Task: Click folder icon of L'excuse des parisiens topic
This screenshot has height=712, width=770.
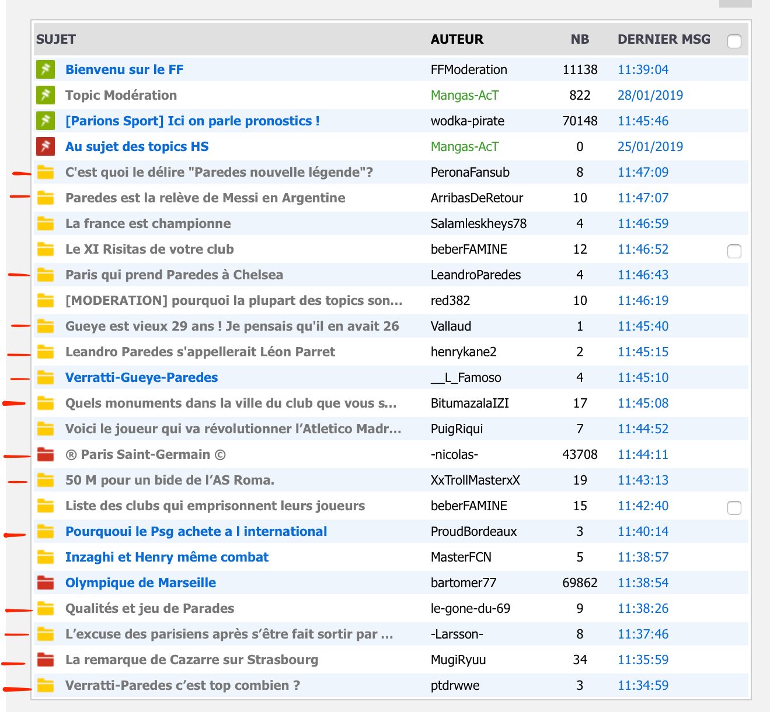Action: (x=46, y=634)
